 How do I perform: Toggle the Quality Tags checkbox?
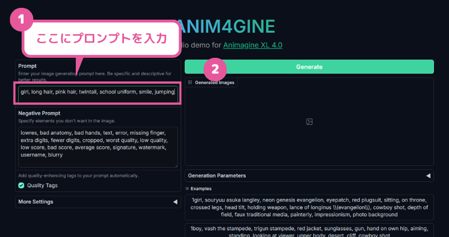(21, 185)
